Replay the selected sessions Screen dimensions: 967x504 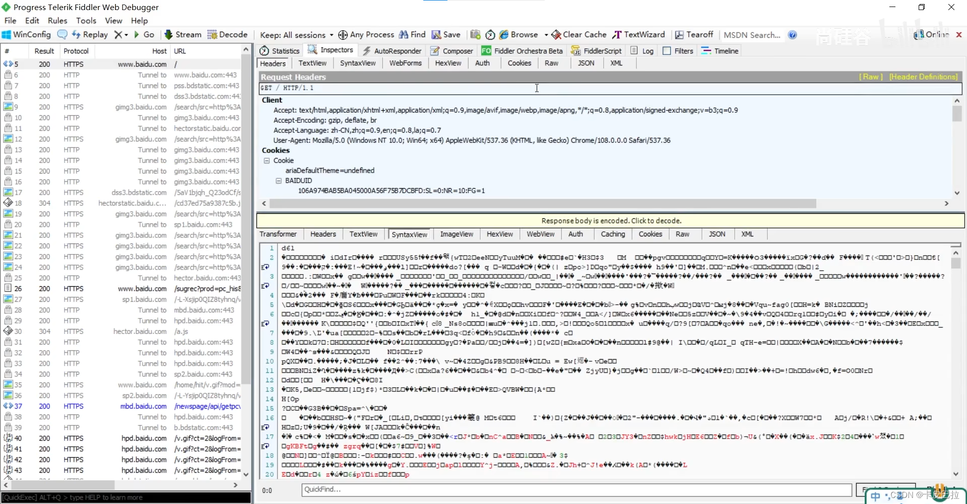(90, 35)
